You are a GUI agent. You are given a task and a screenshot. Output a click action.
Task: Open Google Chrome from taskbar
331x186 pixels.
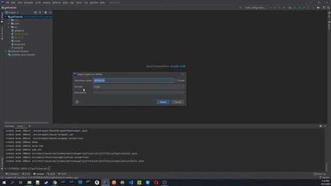[x=55, y=182]
